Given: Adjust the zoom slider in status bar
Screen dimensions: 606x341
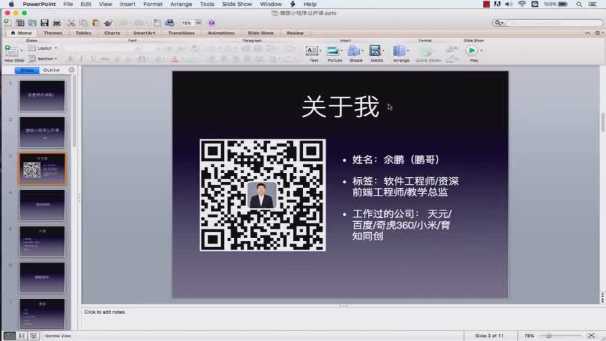Looking at the screenshot, I should (x=549, y=336).
